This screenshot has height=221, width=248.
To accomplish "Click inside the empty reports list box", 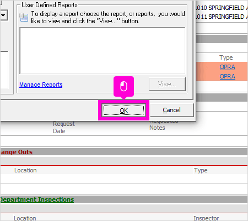I will click(102, 51).
